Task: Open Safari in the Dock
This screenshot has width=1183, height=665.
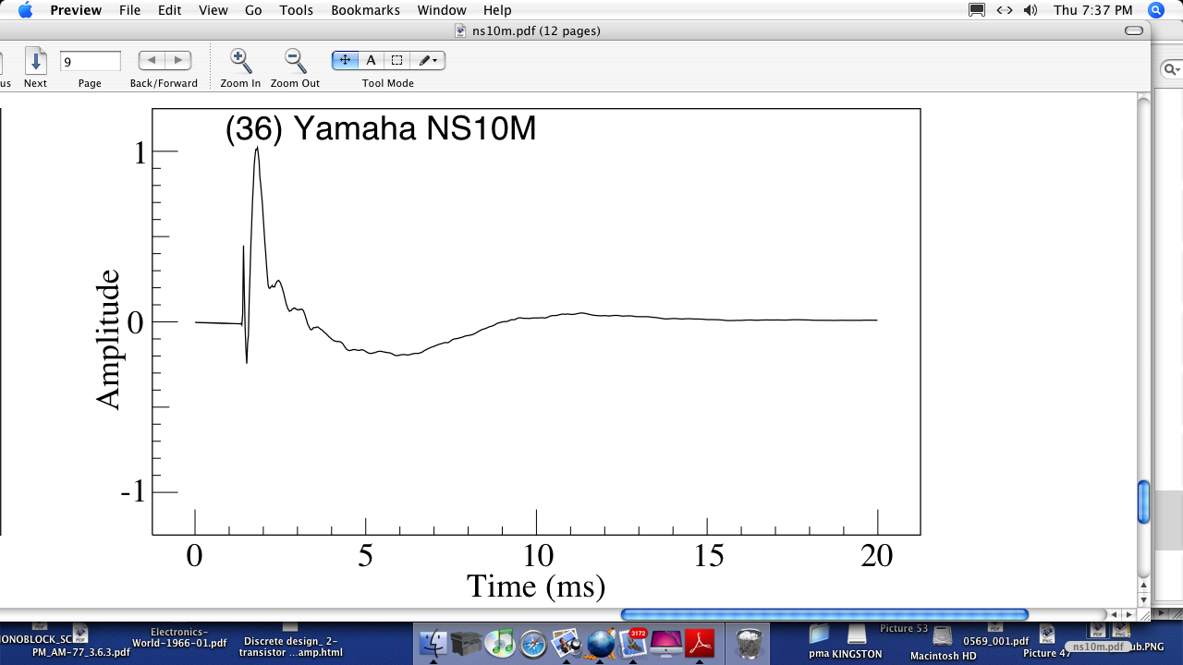Action: coord(532,642)
